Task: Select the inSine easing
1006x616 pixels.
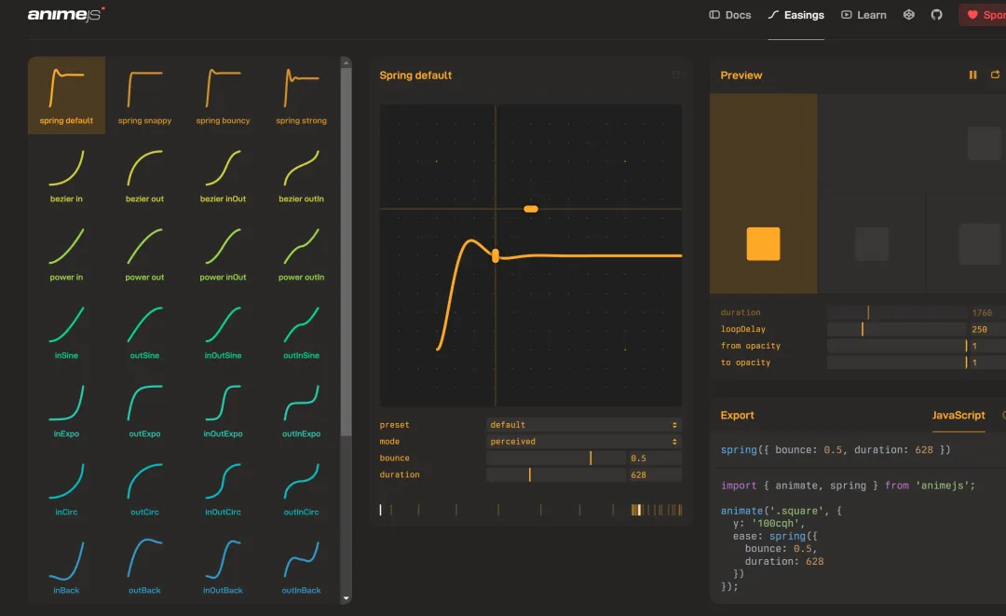Action: tap(66, 331)
